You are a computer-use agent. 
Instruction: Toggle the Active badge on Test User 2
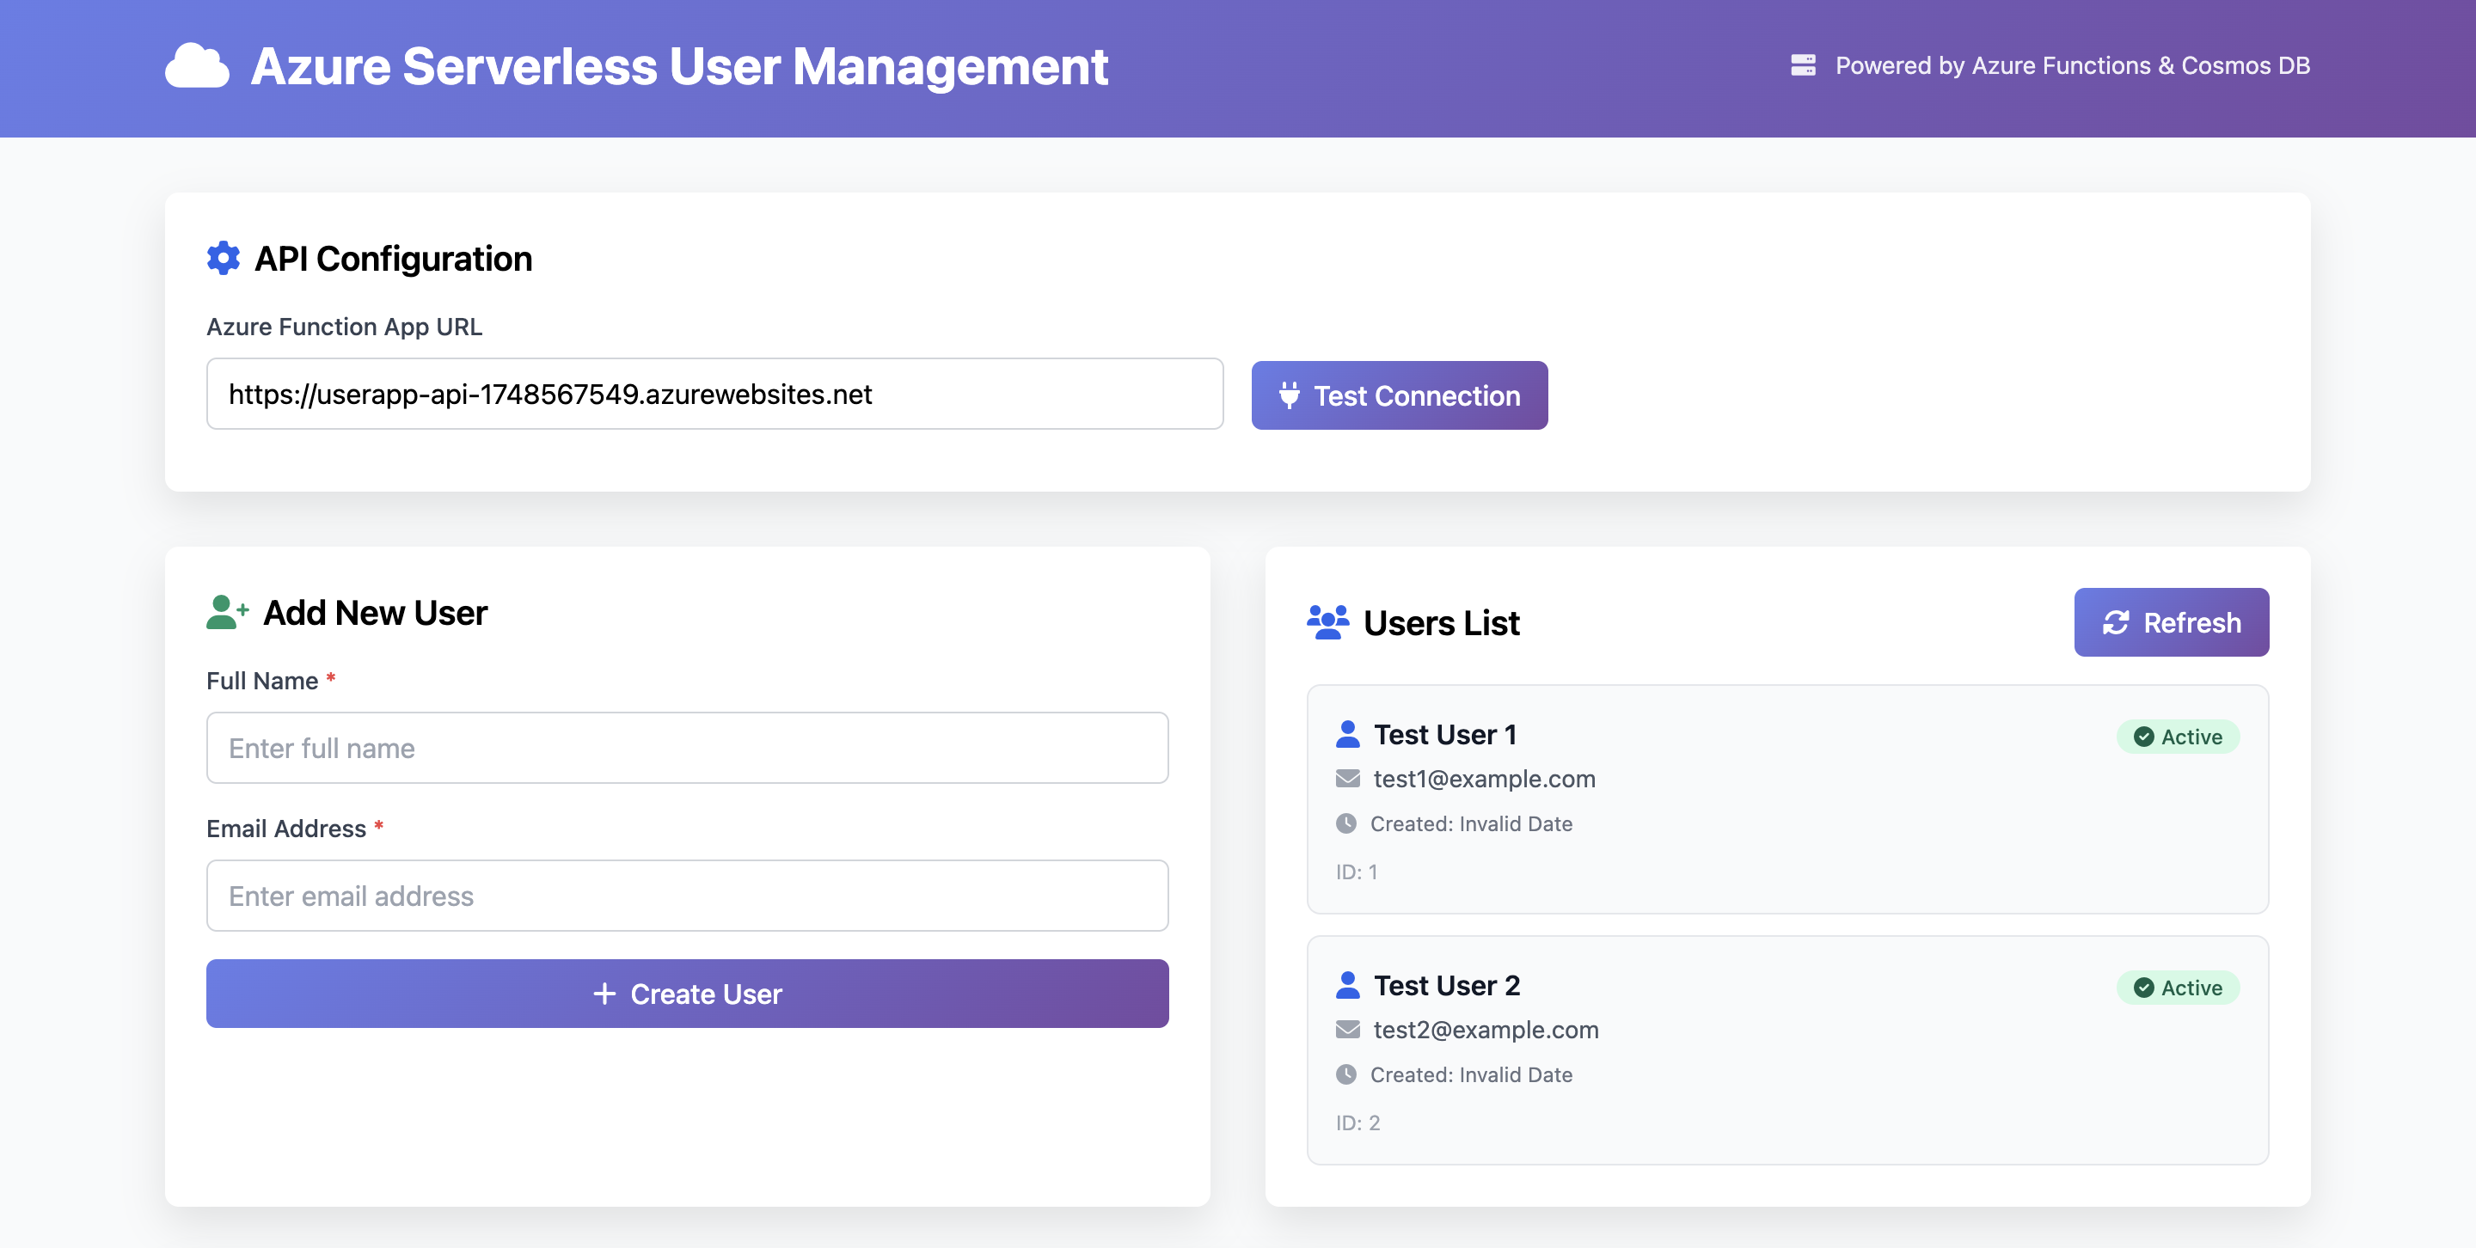2179,987
